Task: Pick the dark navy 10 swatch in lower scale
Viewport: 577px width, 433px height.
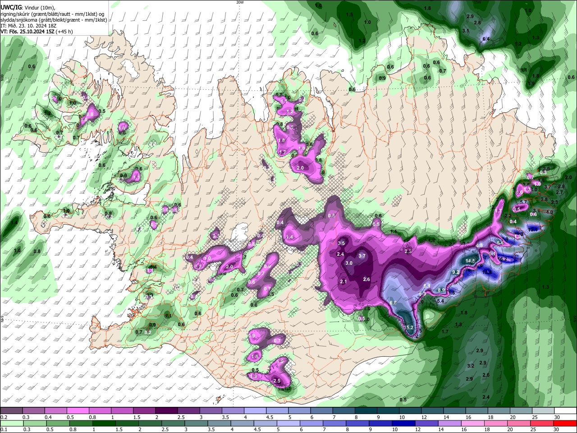Action: coord(403,423)
